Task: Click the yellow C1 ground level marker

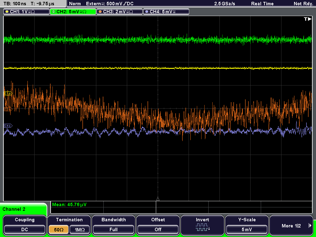Action: click(x=8, y=94)
